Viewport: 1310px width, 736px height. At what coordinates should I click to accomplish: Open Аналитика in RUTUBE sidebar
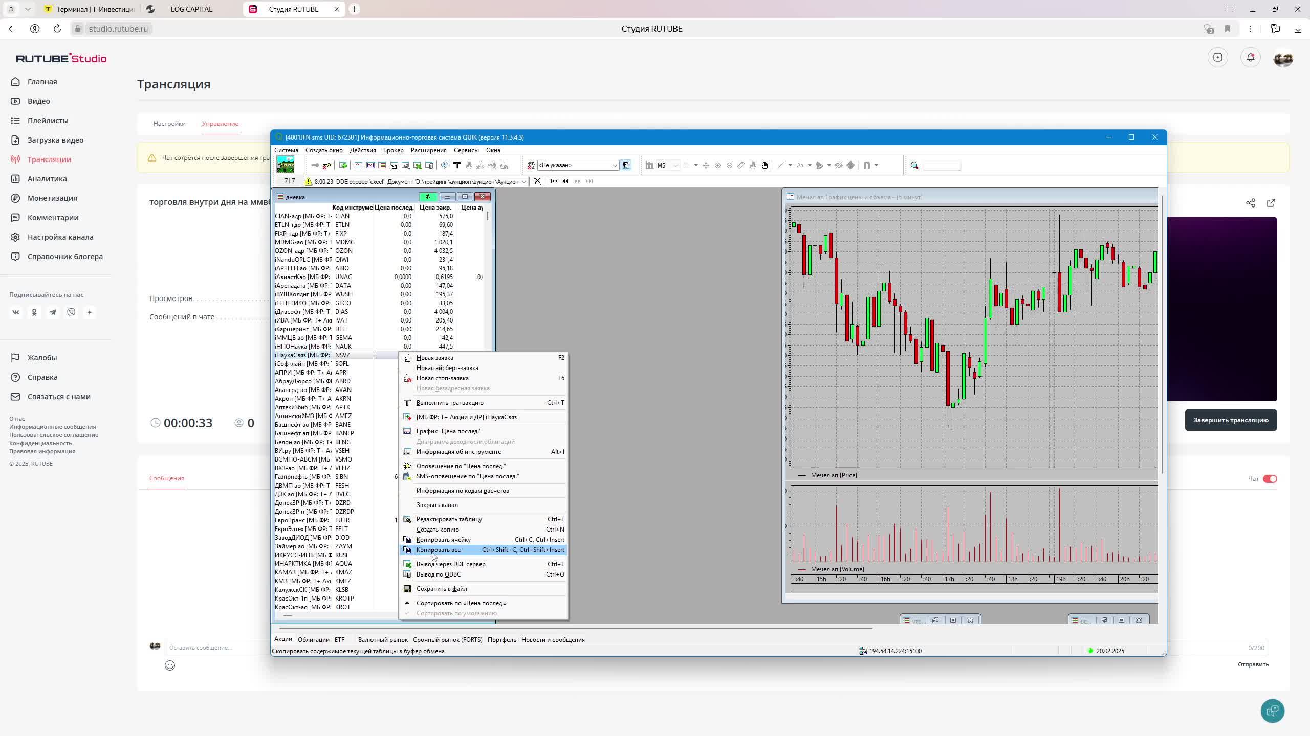47,179
